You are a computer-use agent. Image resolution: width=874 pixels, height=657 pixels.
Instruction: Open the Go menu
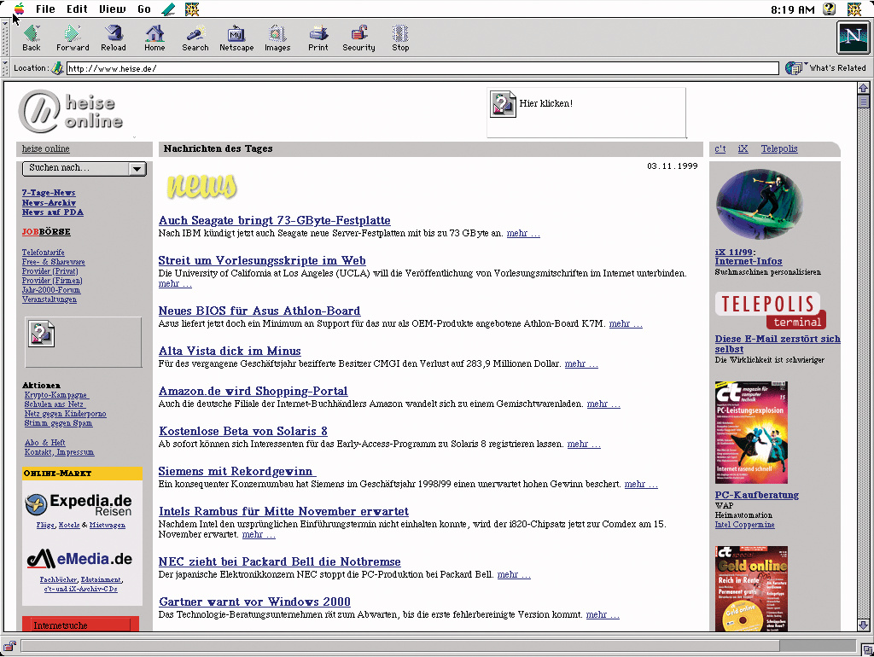tap(144, 9)
